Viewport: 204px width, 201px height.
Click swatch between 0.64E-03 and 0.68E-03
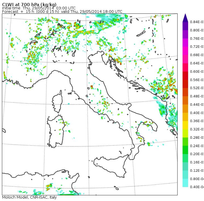coord(185,59)
